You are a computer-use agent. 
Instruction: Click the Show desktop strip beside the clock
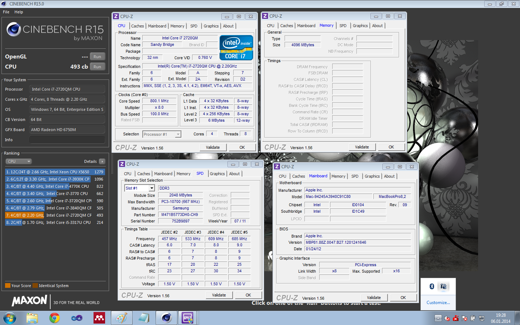click(x=517, y=318)
